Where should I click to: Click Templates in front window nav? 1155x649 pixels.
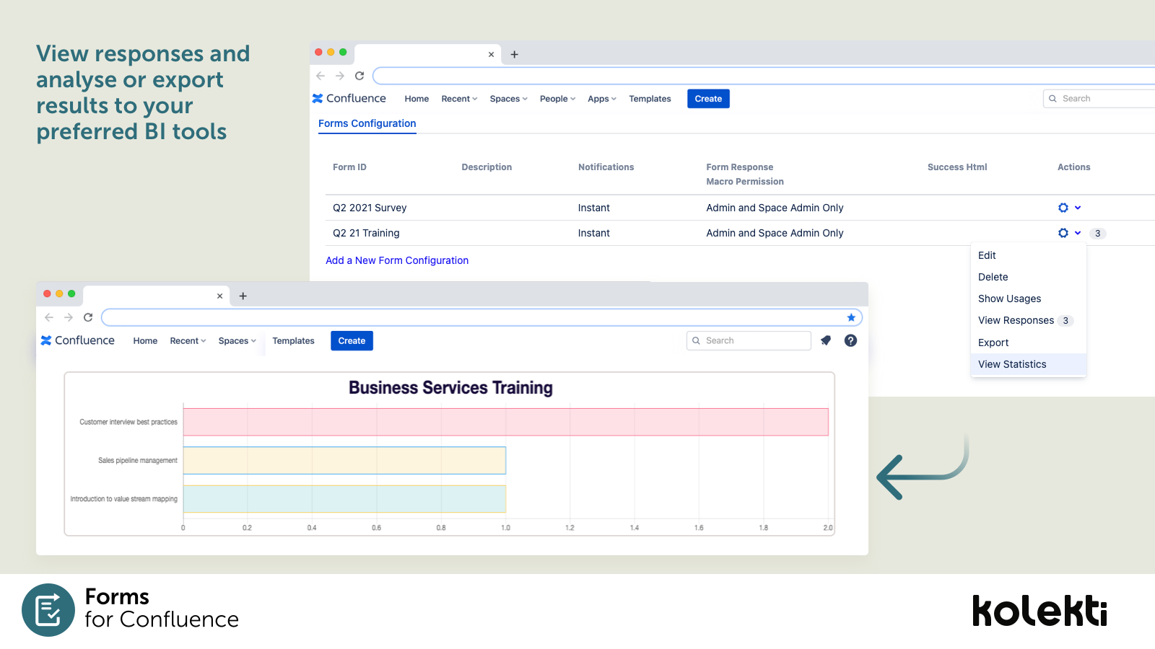(x=293, y=341)
